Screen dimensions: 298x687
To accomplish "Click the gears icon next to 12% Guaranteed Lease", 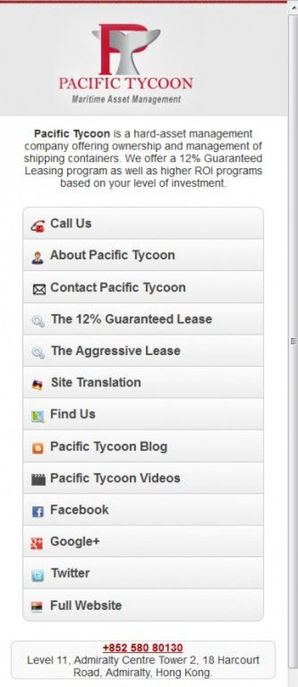I will click(x=38, y=321).
